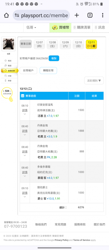Open 關於我們 footer link
This screenshot has height=250, width=109.
coord(99,224)
